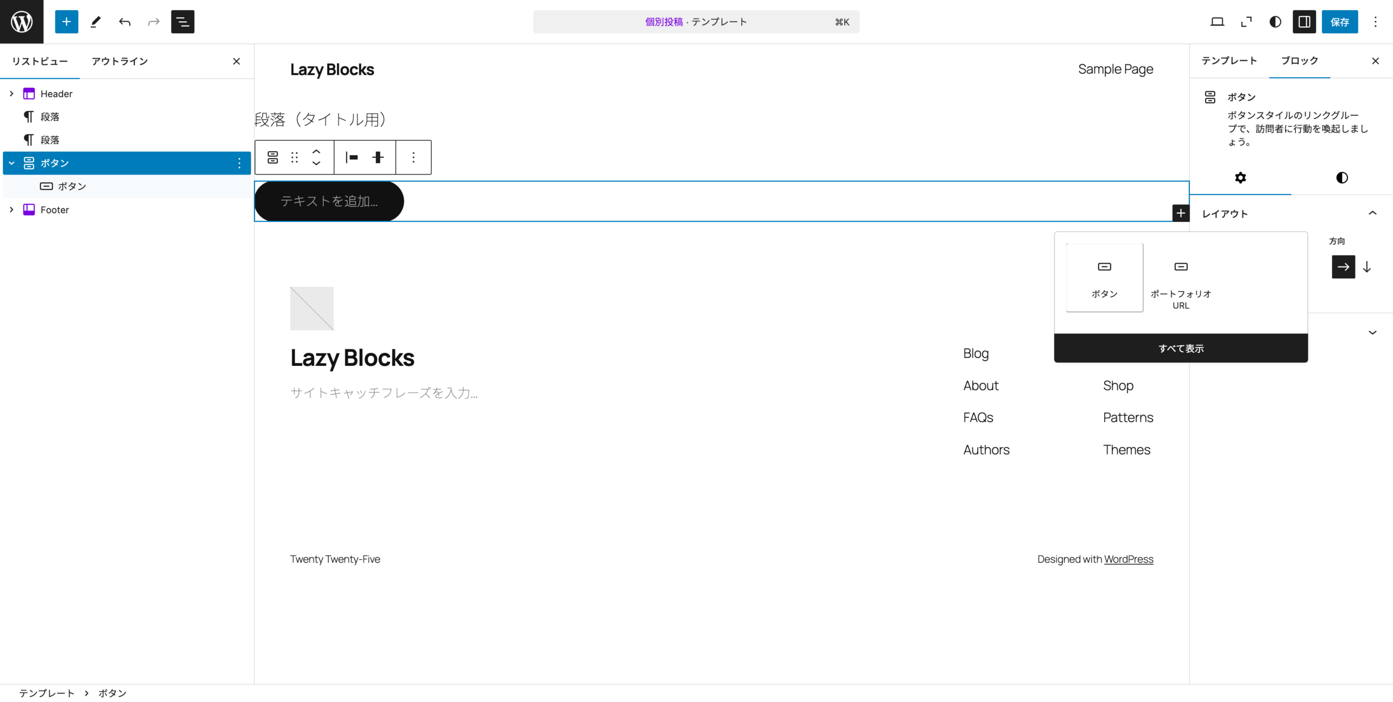Open the Document Overview icon
This screenshot has width=1393, height=702.
tap(182, 22)
